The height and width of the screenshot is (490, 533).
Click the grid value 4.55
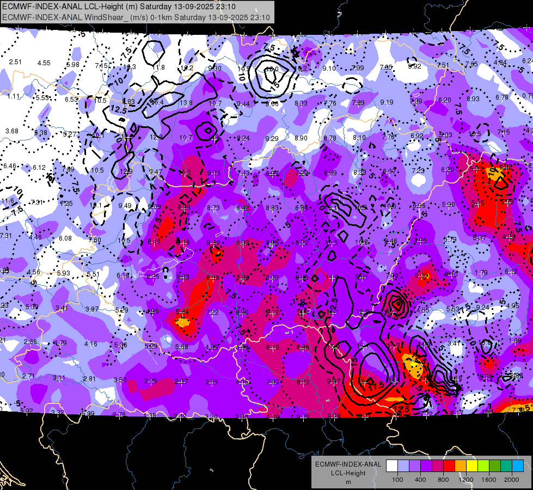point(44,63)
